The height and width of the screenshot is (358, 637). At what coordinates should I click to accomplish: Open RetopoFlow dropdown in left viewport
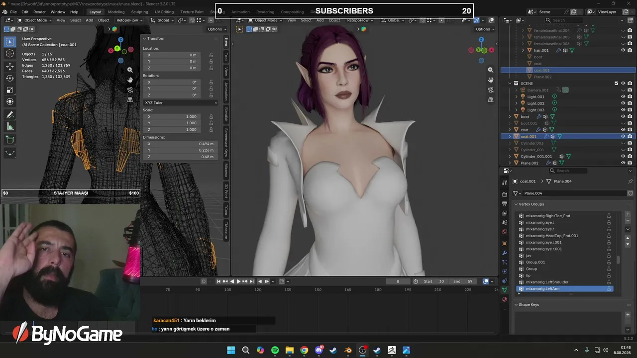click(x=129, y=20)
